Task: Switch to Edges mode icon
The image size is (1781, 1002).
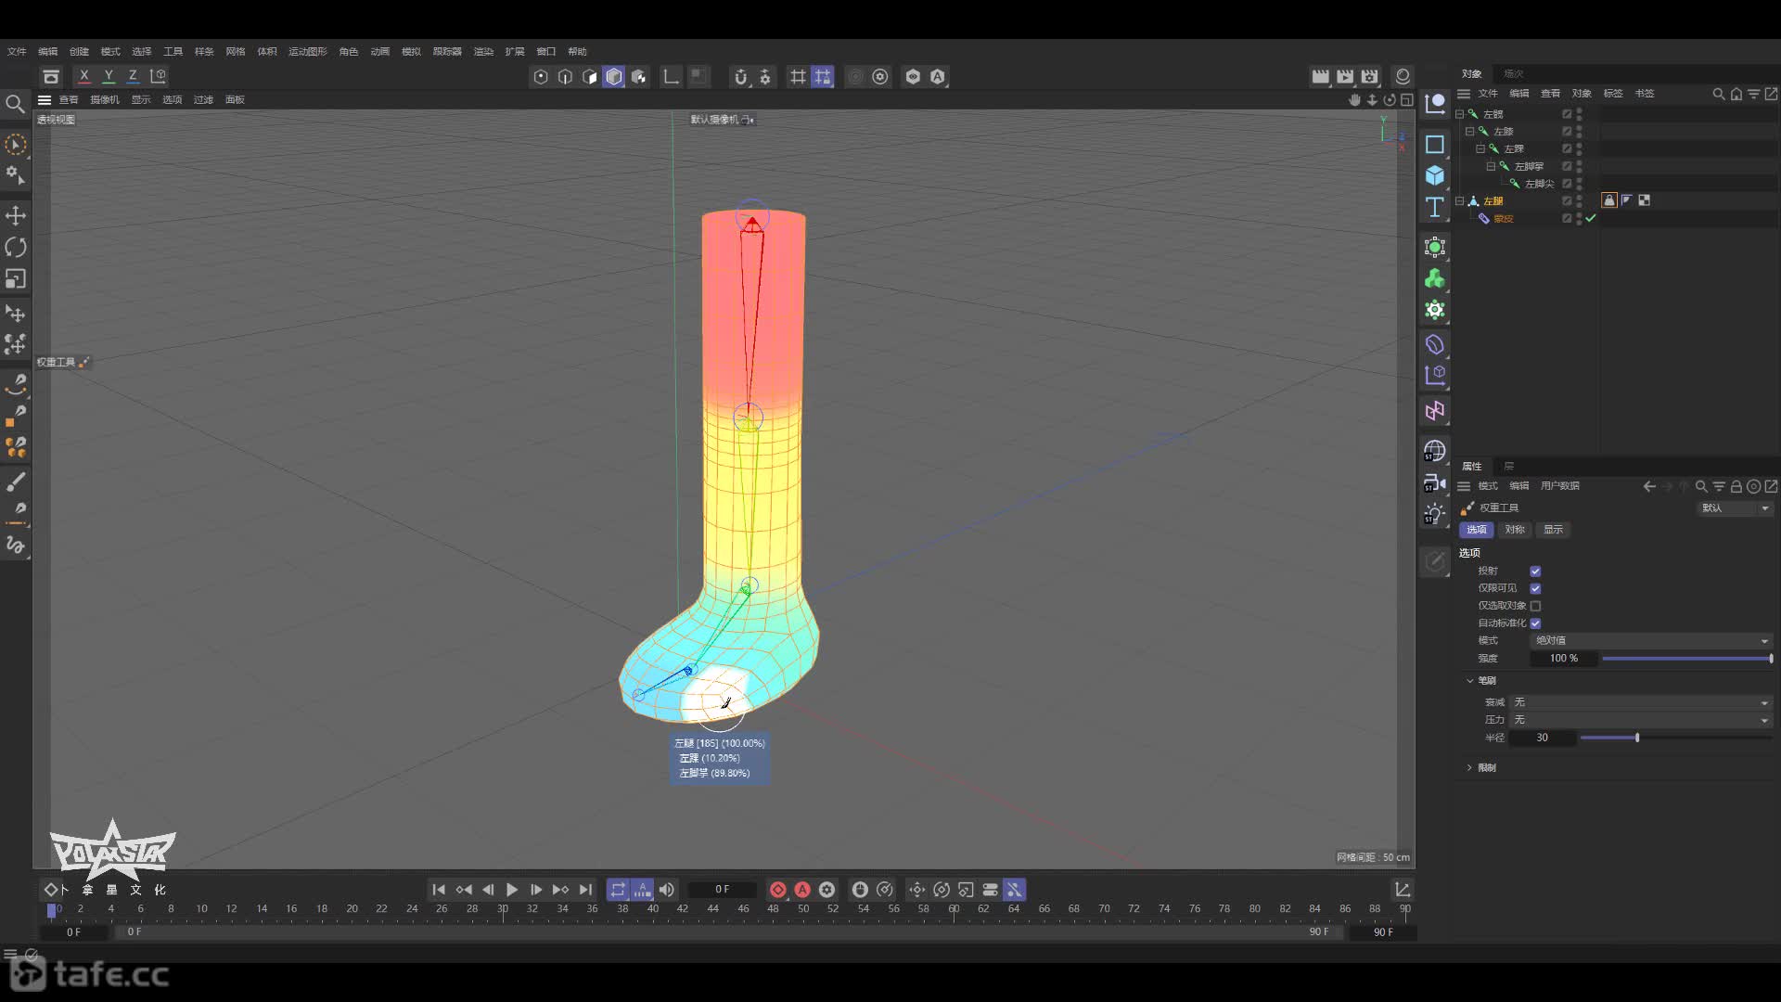Action: pos(565,77)
